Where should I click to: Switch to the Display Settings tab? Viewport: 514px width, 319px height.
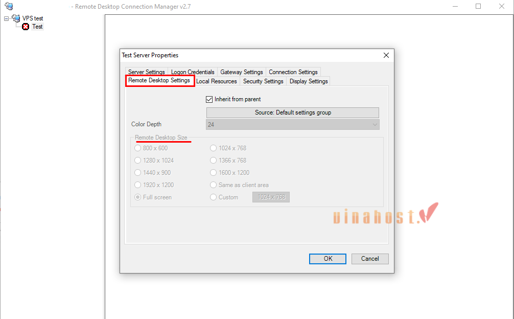point(308,81)
